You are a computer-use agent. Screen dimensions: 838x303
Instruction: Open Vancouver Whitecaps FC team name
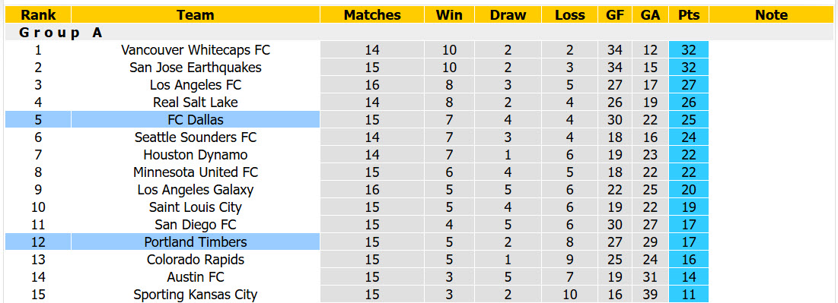[x=196, y=50]
